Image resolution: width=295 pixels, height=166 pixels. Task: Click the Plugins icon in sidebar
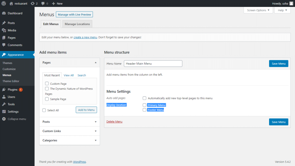4,90
